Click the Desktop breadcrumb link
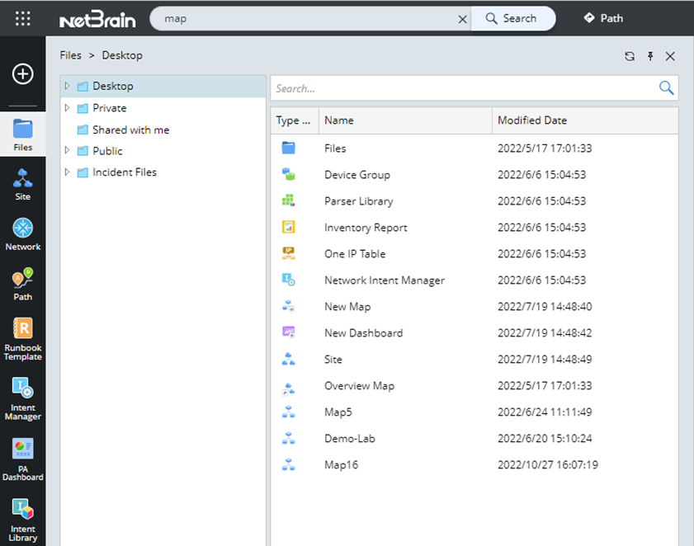This screenshot has height=546, width=694. (x=122, y=55)
